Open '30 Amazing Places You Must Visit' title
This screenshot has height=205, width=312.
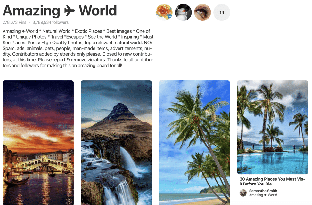click(272, 182)
